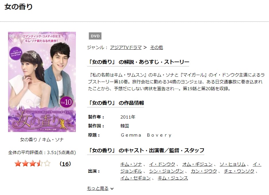The width and height of the screenshot is (269, 195).
Task: Open cast member イム・セギョン page
Action: coord(135,178)
